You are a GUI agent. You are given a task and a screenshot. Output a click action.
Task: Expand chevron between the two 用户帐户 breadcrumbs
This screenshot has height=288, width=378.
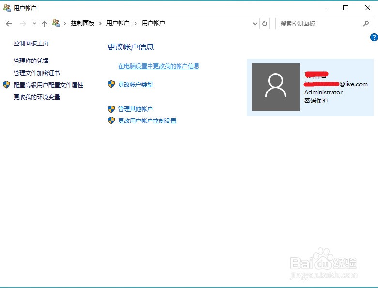[136, 23]
